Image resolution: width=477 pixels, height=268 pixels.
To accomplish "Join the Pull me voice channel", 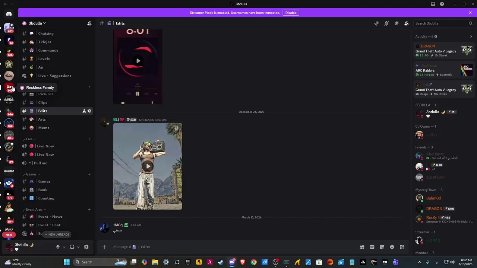I will click(x=57, y=163).
